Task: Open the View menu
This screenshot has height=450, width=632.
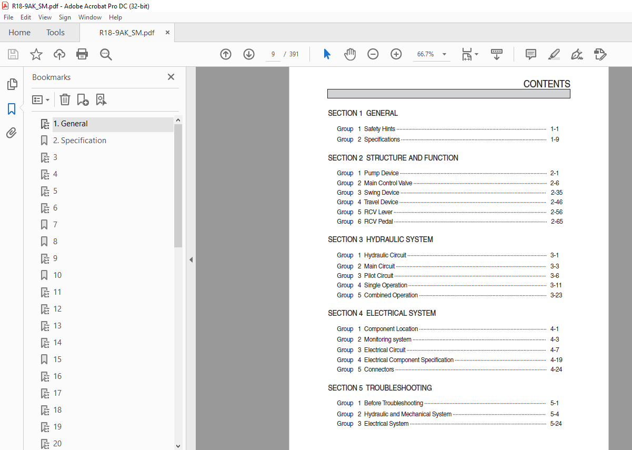Action: (x=45, y=17)
